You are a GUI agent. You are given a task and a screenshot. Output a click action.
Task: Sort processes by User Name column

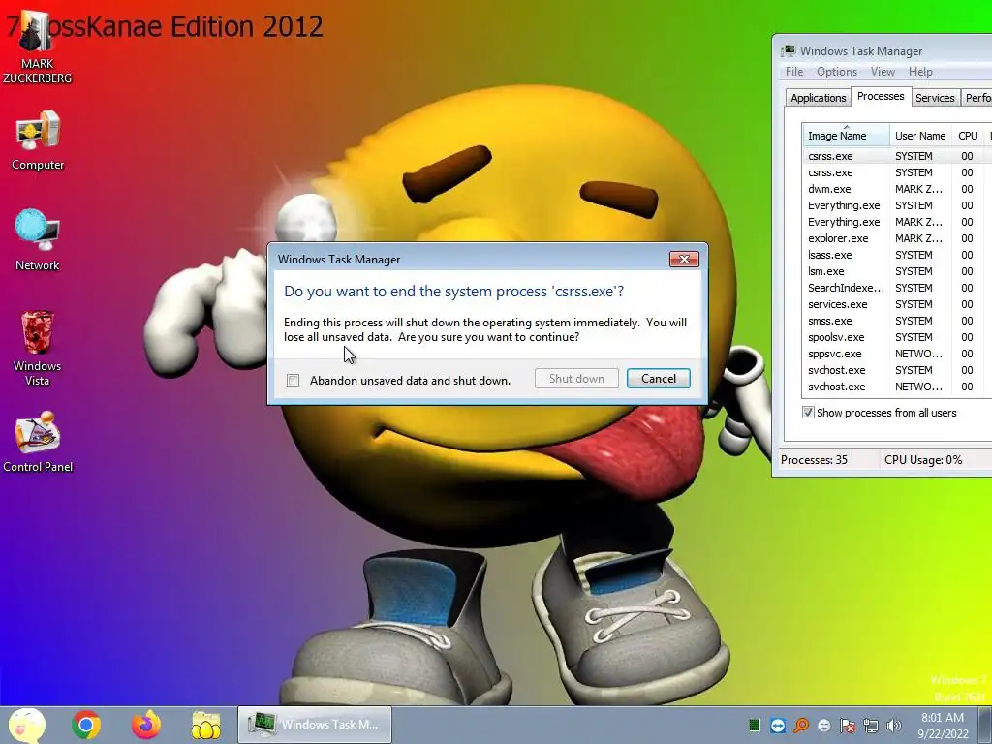(x=920, y=136)
